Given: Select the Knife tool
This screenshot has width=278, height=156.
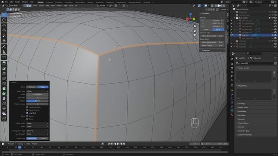Looking at the screenshot, I should tap(4, 84).
